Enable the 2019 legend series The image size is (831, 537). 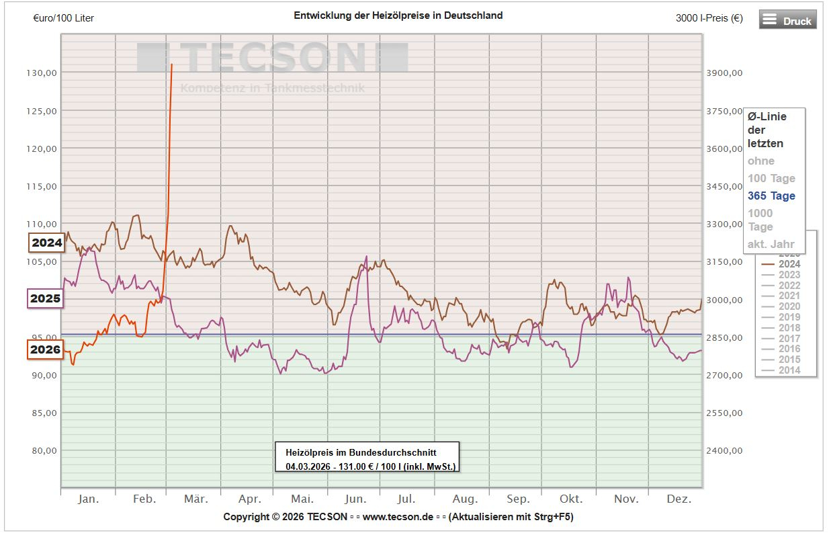(789, 317)
